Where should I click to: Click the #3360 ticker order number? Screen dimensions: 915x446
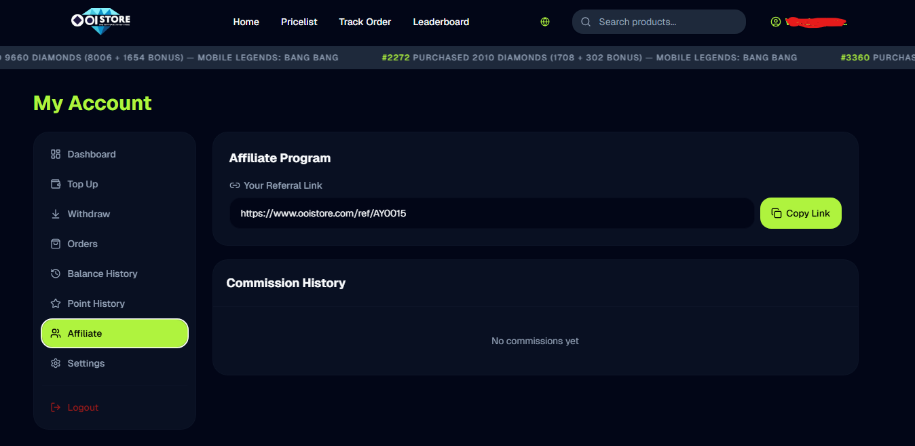click(855, 58)
